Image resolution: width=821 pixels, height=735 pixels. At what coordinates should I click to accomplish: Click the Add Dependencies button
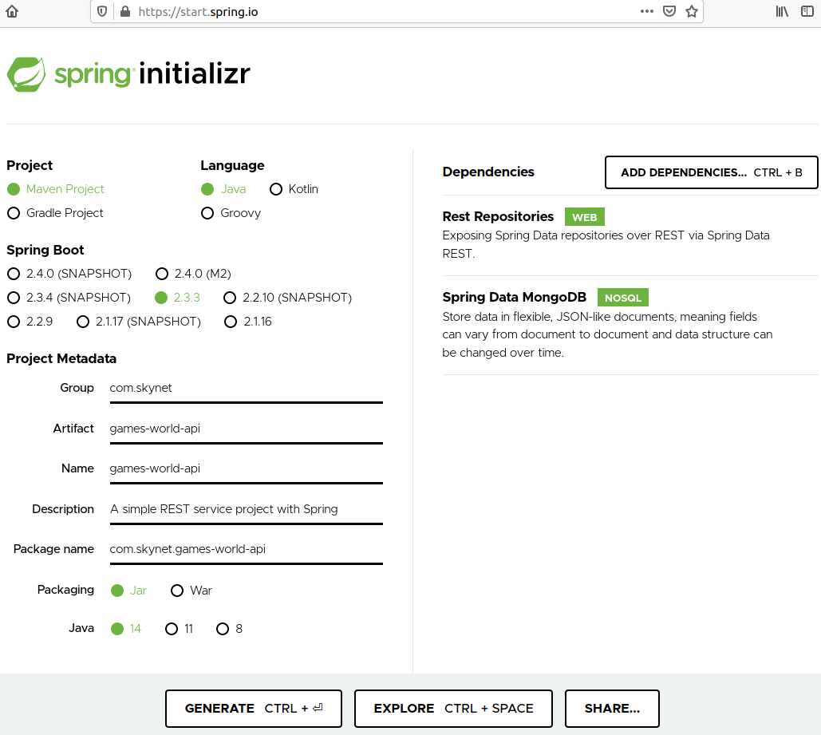coord(711,172)
